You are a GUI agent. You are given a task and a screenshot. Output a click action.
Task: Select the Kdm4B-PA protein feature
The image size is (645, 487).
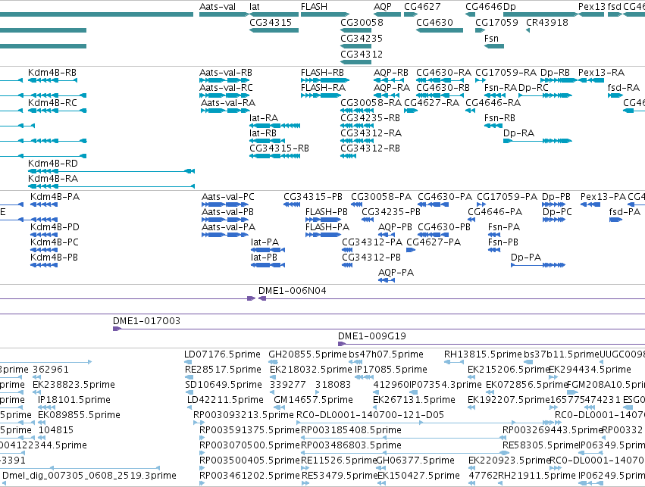point(44,204)
